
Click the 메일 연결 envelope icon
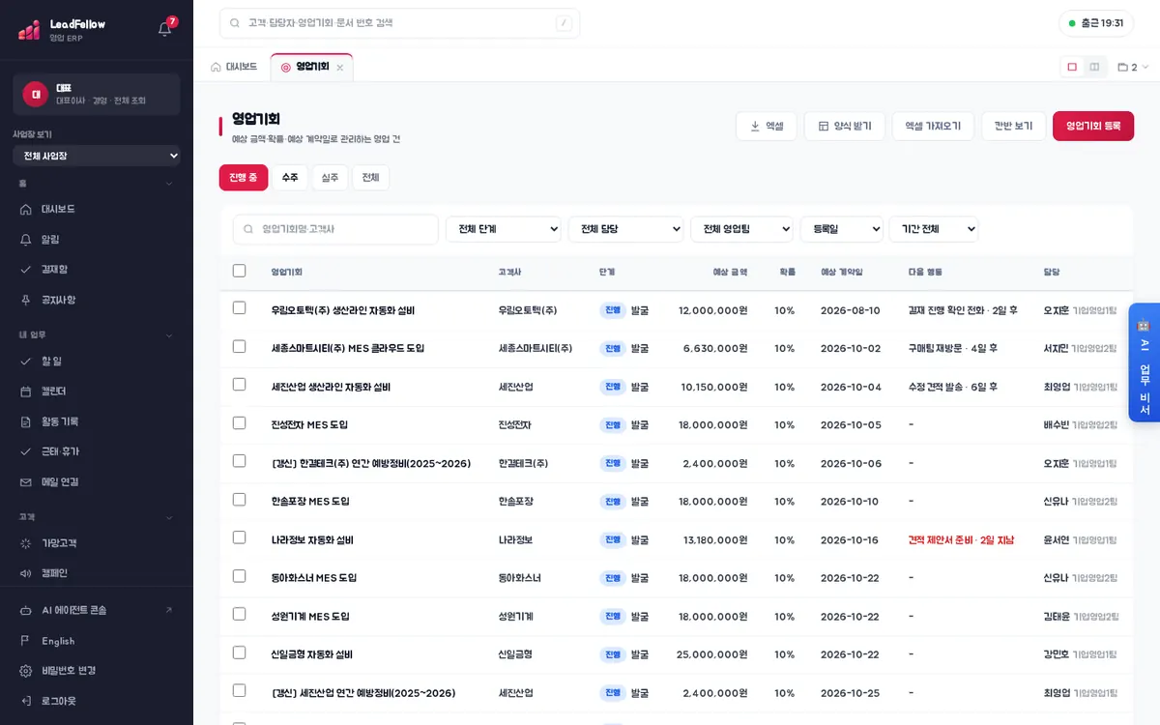click(x=26, y=481)
